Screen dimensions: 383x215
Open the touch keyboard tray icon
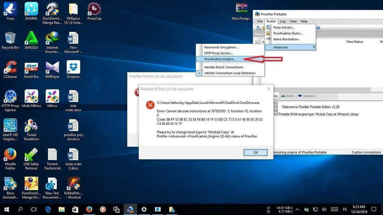[x=334, y=209]
